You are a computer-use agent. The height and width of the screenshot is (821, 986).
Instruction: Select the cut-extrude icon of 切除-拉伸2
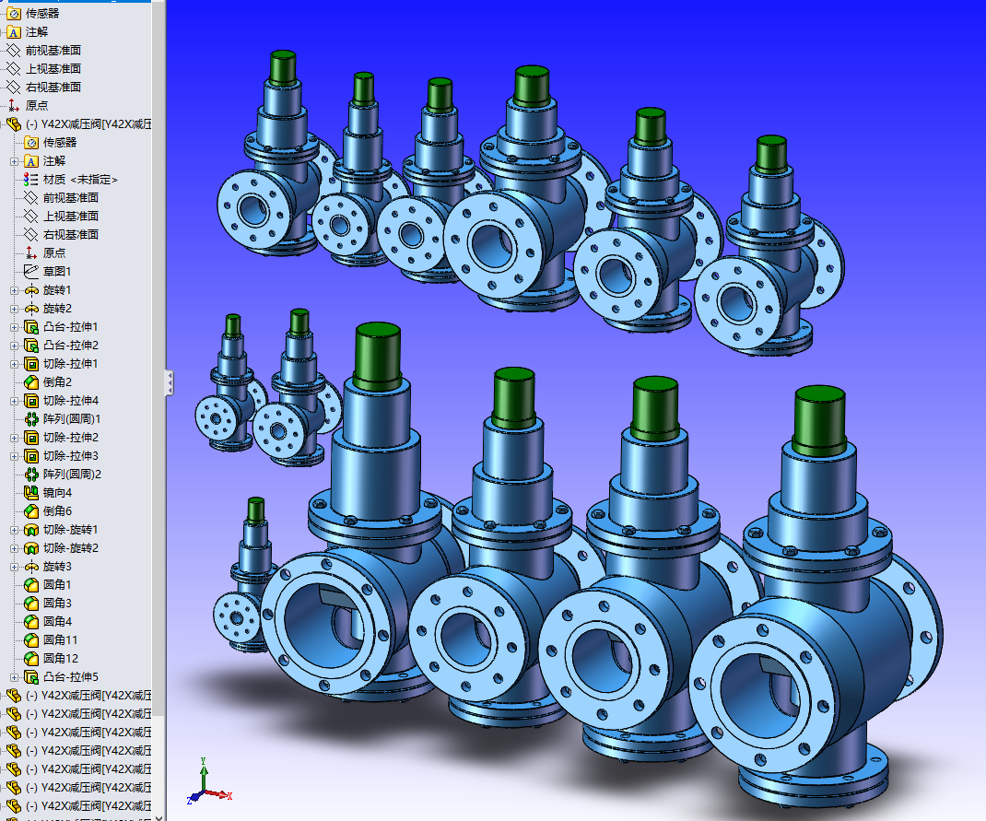click(30, 438)
